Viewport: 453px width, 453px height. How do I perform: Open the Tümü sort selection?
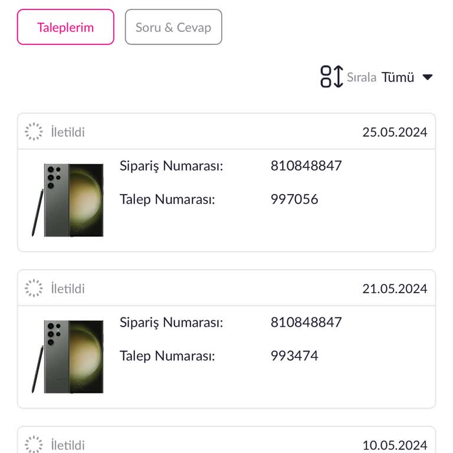(x=398, y=77)
